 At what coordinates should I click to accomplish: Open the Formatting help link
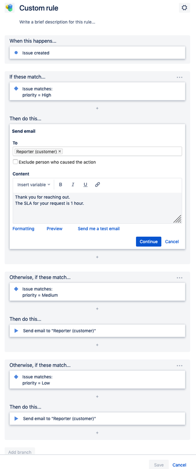23,229
